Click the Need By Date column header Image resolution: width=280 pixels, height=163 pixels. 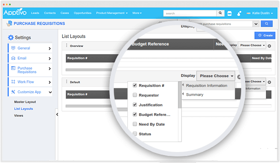pyautogui.click(x=261, y=58)
